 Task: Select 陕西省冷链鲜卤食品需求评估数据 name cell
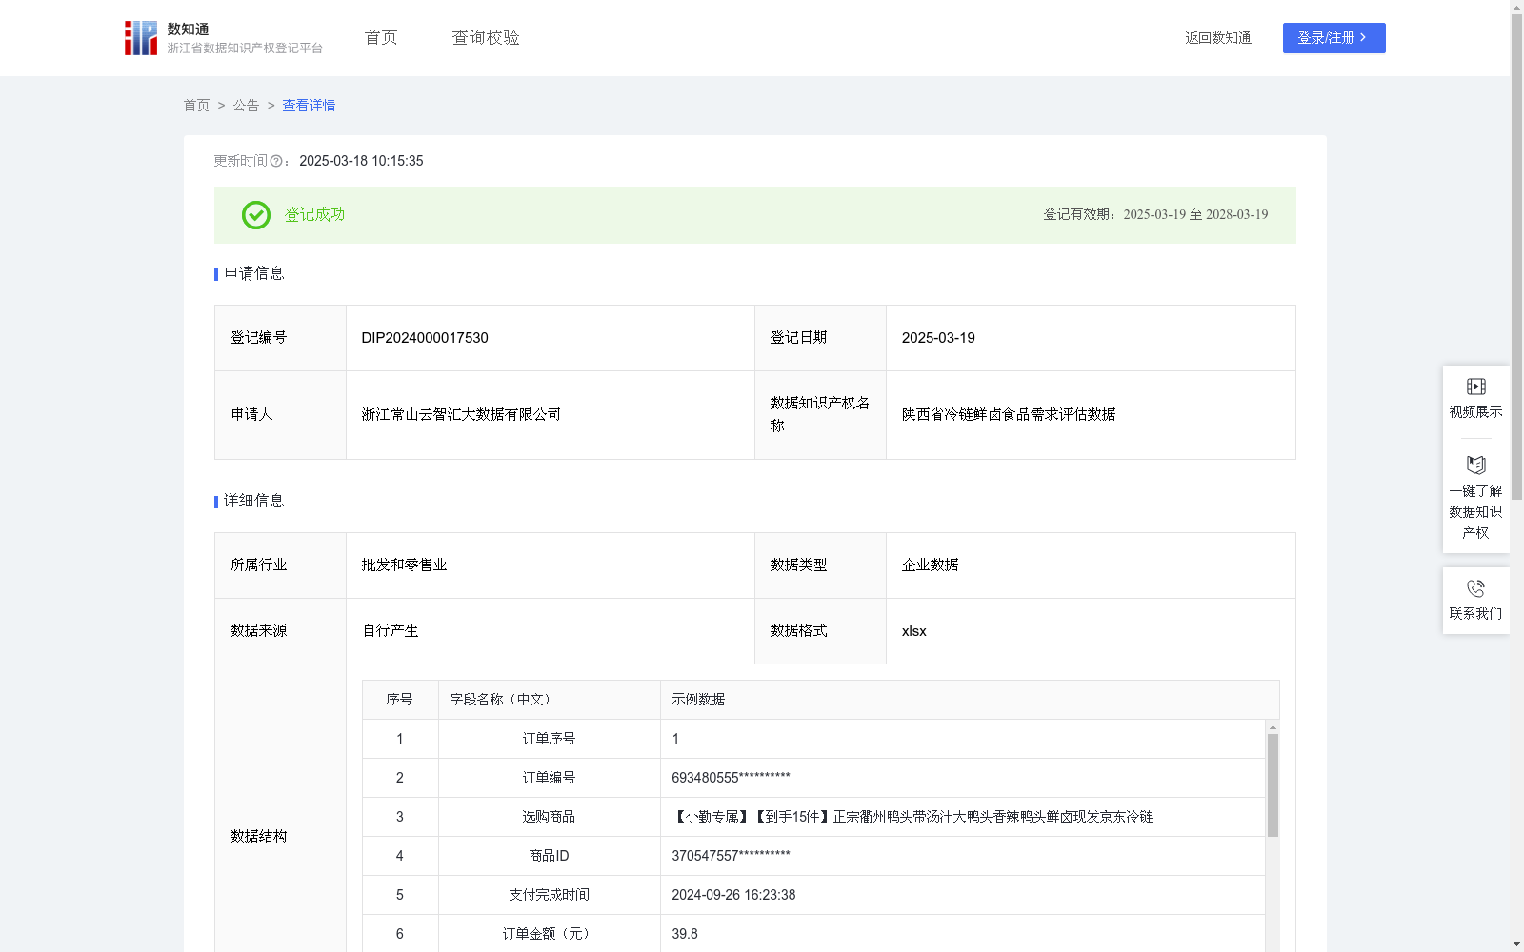coord(1091,415)
